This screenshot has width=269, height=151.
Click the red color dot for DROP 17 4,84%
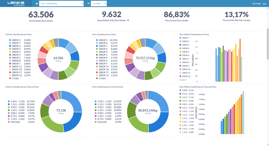97,72
